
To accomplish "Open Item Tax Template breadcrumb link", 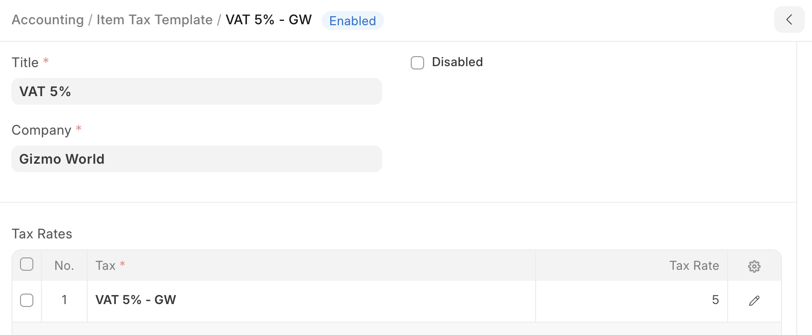I will tap(154, 20).
